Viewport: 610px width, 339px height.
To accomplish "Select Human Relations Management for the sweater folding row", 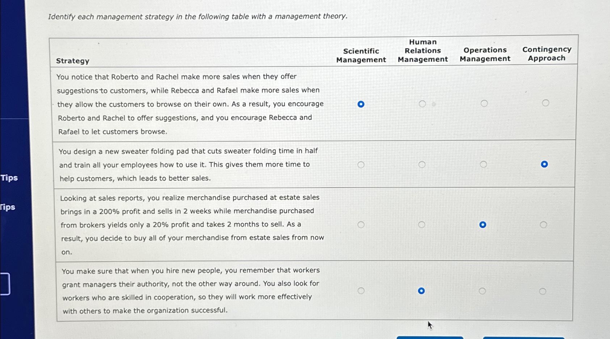I will tap(422, 164).
